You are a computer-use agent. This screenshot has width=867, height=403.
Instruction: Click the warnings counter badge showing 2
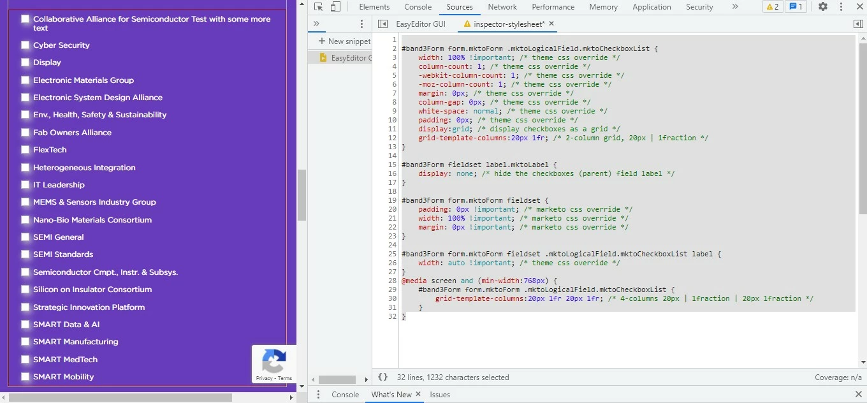(772, 7)
